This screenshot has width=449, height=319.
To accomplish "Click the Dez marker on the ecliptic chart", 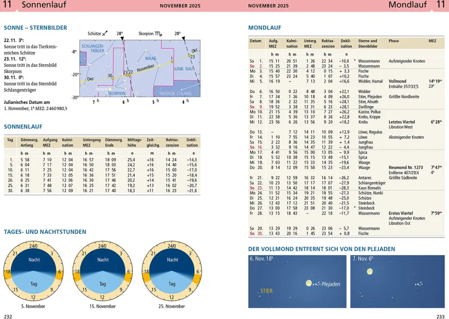I will pos(90,79).
